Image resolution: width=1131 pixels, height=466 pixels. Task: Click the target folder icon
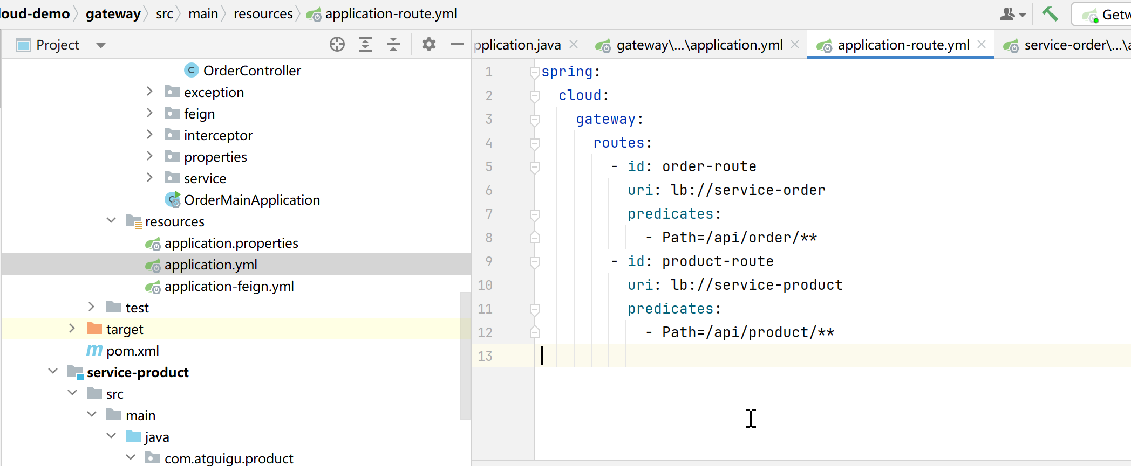tap(94, 329)
